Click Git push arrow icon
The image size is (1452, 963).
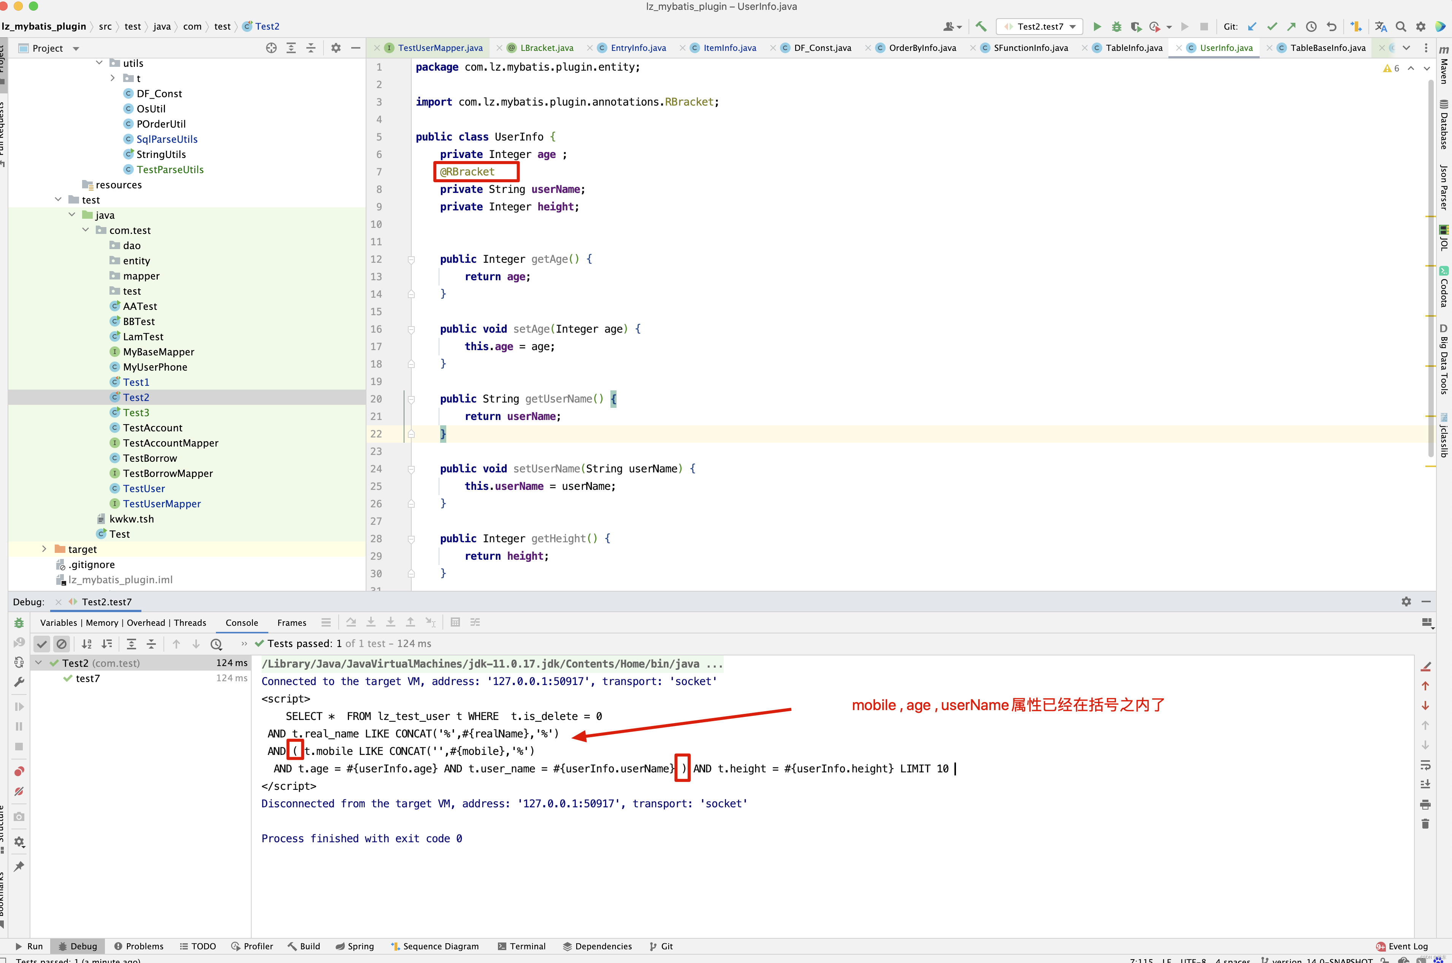point(1292,27)
